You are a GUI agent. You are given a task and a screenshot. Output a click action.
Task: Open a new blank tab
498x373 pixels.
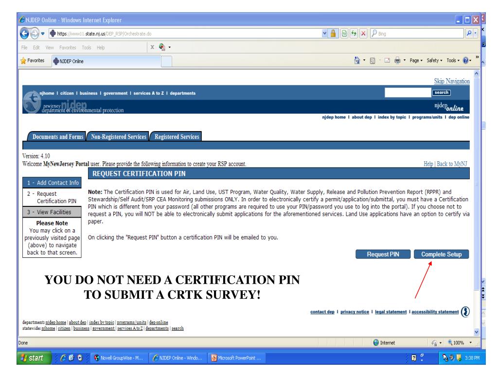(166, 61)
